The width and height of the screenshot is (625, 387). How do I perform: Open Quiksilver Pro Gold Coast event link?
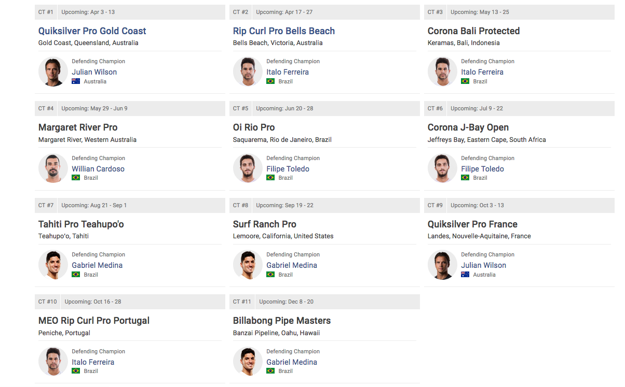pos(92,31)
